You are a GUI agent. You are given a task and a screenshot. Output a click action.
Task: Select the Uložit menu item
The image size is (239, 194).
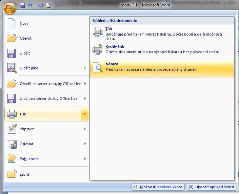click(47, 53)
